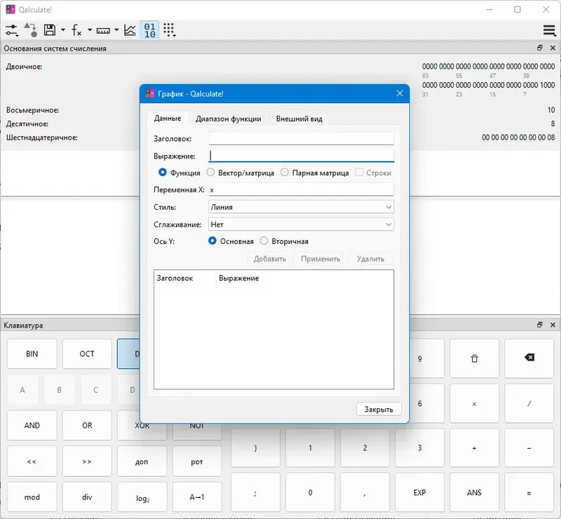Click the log₂ key
The image size is (561, 519).
142,497
